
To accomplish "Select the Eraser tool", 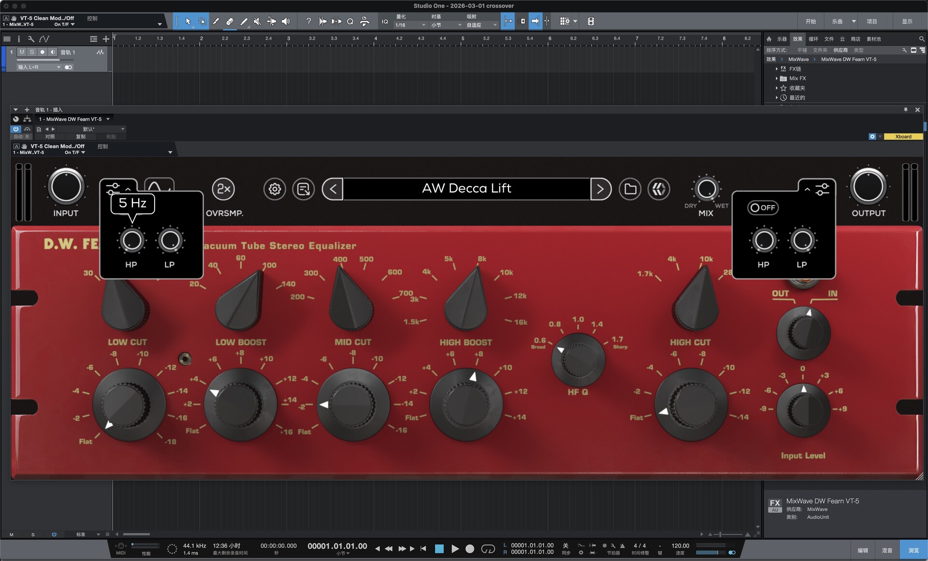I will pyautogui.click(x=230, y=21).
